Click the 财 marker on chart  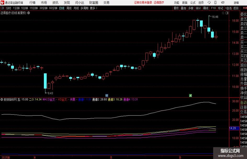tap(107, 95)
